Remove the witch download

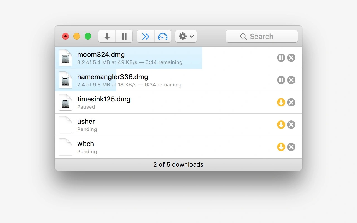click(x=291, y=147)
